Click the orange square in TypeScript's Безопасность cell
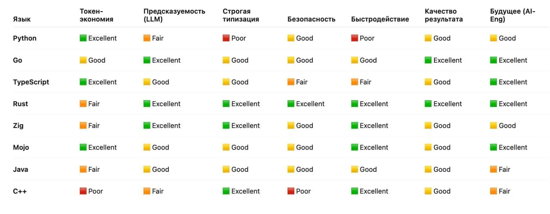 point(291,82)
